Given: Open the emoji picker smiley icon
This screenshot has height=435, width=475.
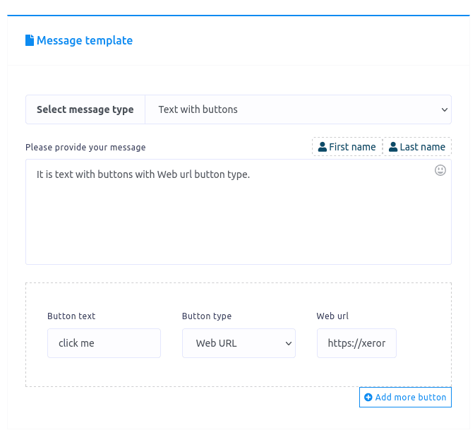Looking at the screenshot, I should 440,170.
